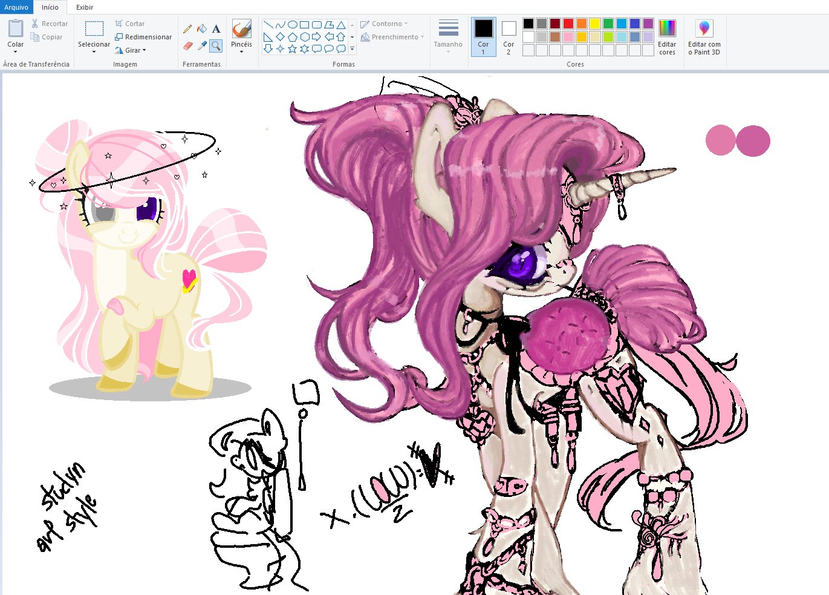Viewport: 829px width, 595px height.
Task: Switch to the Início tab
Action: coord(50,7)
